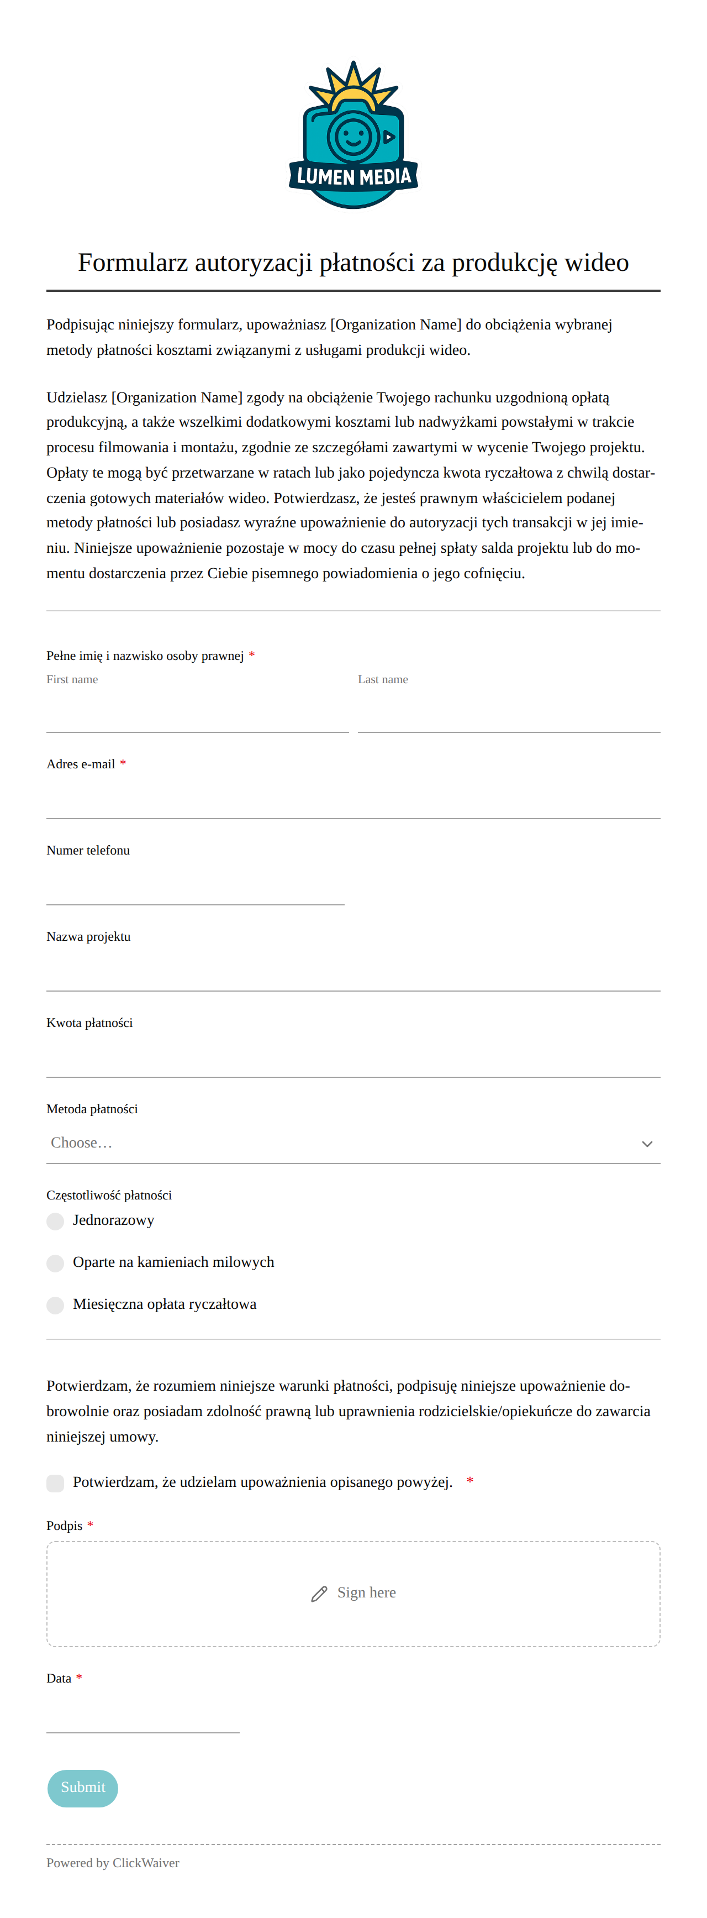Click the Data date input field
The width and height of the screenshot is (707, 1918).
point(143,1713)
